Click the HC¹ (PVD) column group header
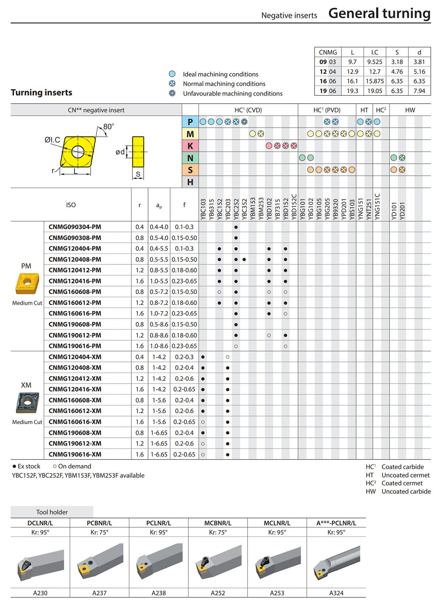This screenshot has width=442, height=613. coord(327,110)
